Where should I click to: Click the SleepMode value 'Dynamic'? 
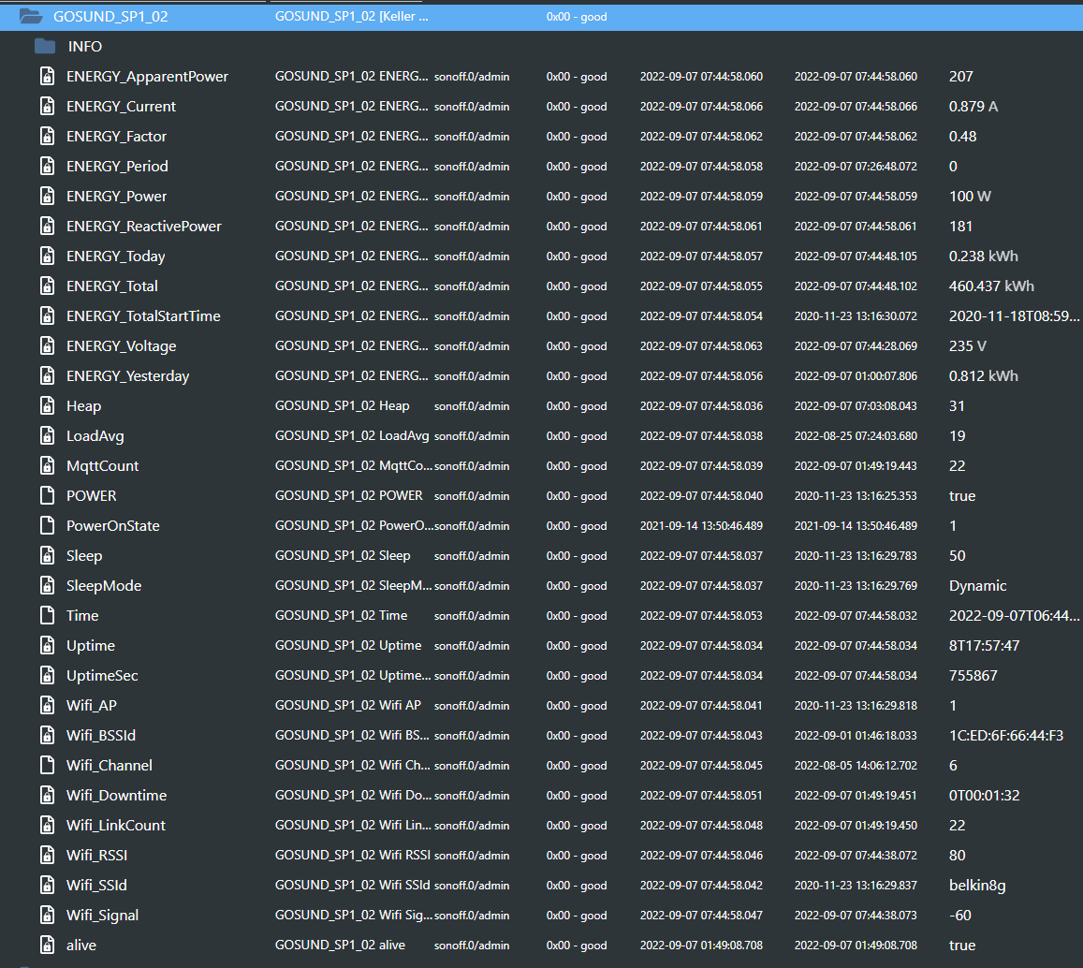(x=977, y=586)
